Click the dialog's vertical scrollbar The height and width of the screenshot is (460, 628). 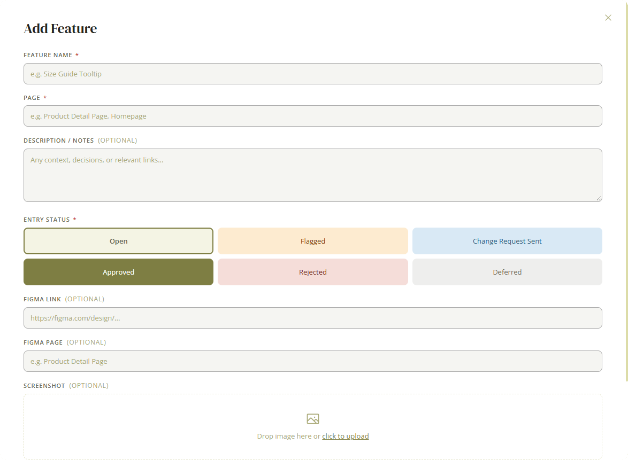pos(627,192)
